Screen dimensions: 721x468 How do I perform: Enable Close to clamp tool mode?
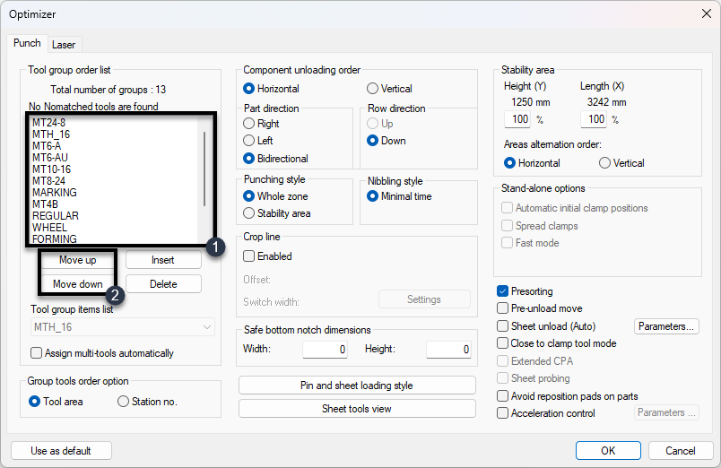point(557,343)
